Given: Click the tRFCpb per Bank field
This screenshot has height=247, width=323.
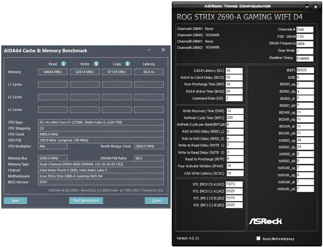Looking at the screenshot, I should pos(235,124).
